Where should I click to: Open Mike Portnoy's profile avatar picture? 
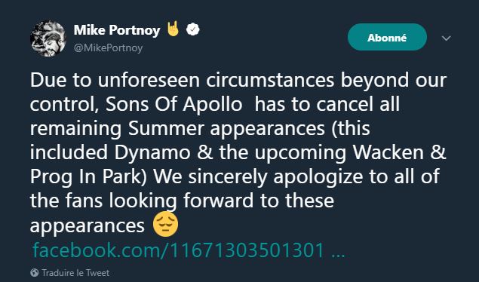(x=48, y=38)
